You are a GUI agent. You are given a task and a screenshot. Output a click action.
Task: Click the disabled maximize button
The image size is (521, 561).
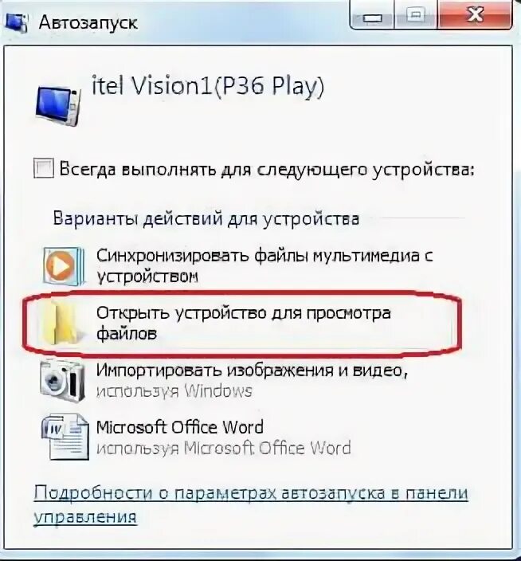[416, 15]
